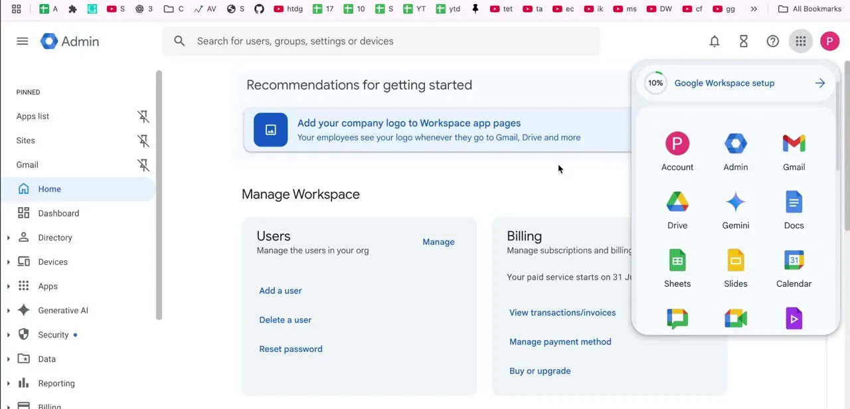Click the search magnifier icon
The image size is (850, 409).
coord(179,41)
